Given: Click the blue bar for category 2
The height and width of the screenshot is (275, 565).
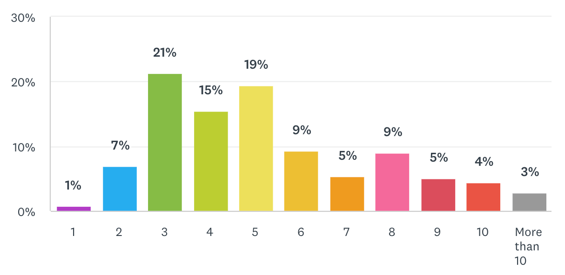Looking at the screenshot, I should [120, 189].
